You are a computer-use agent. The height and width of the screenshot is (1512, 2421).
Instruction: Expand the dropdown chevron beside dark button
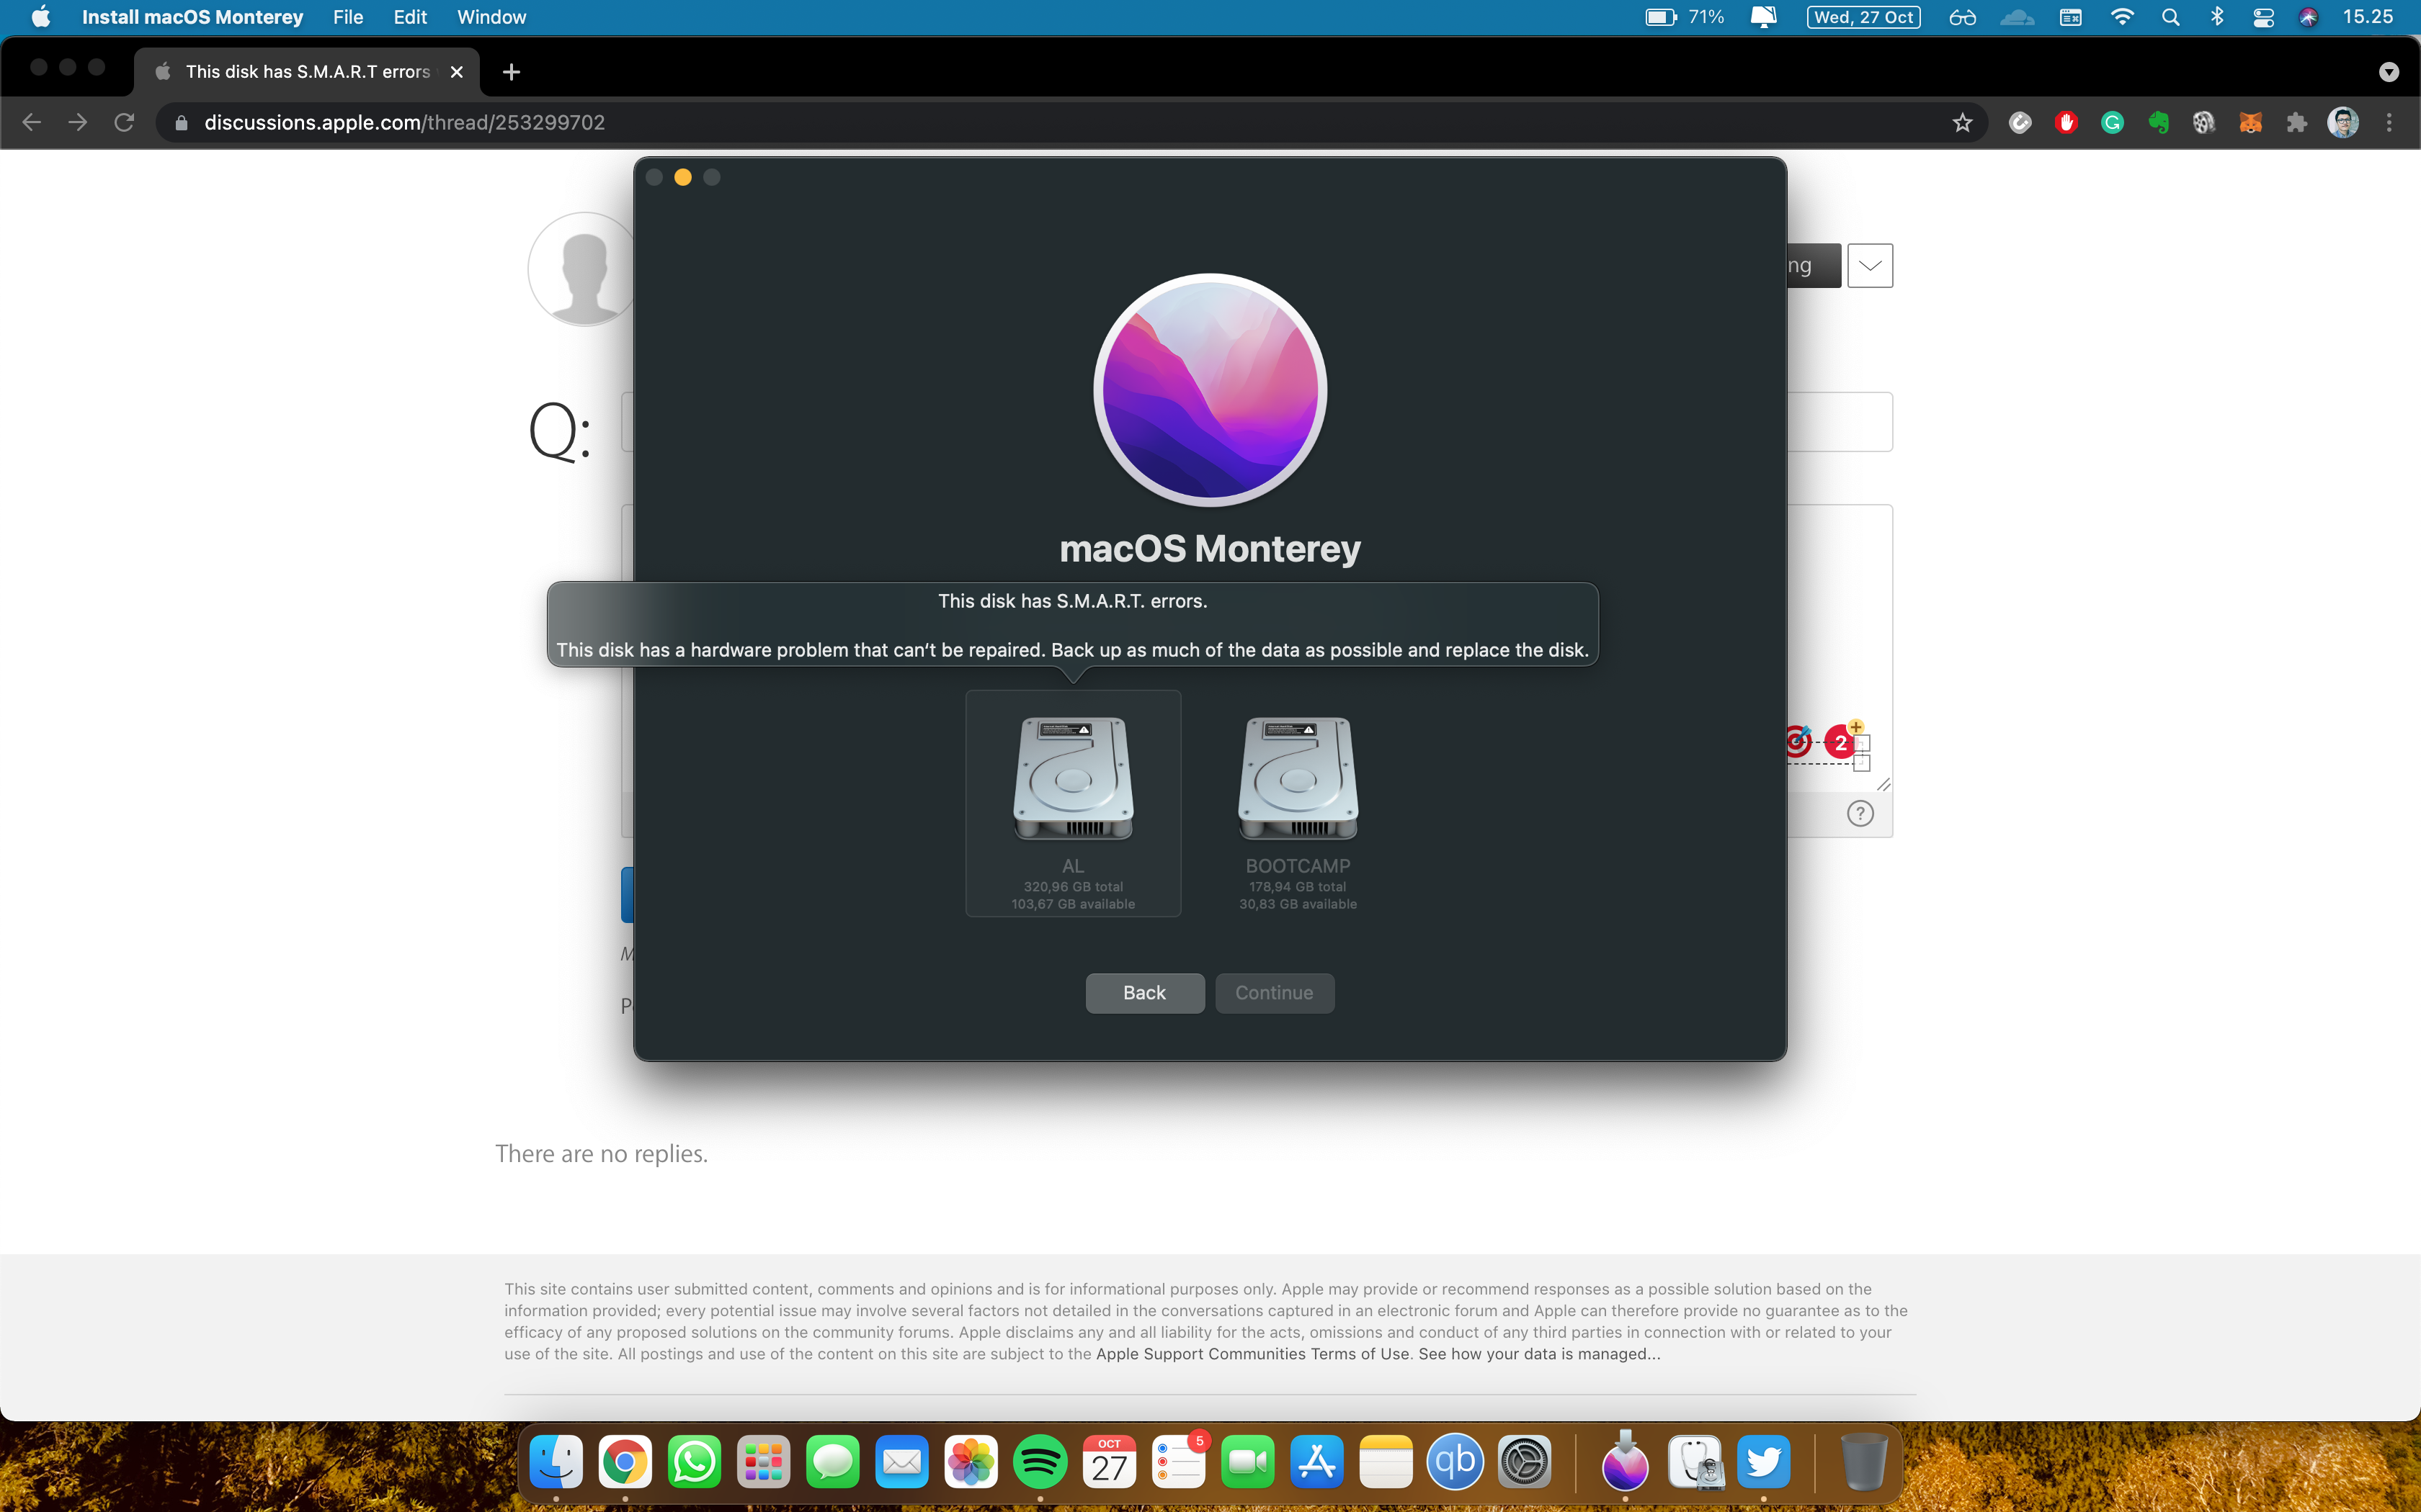(1870, 266)
